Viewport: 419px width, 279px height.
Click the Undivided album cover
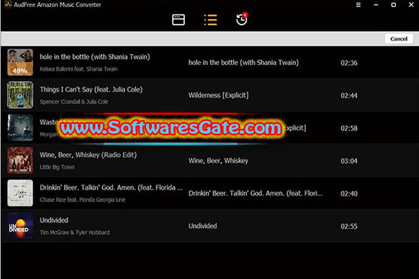tap(20, 226)
